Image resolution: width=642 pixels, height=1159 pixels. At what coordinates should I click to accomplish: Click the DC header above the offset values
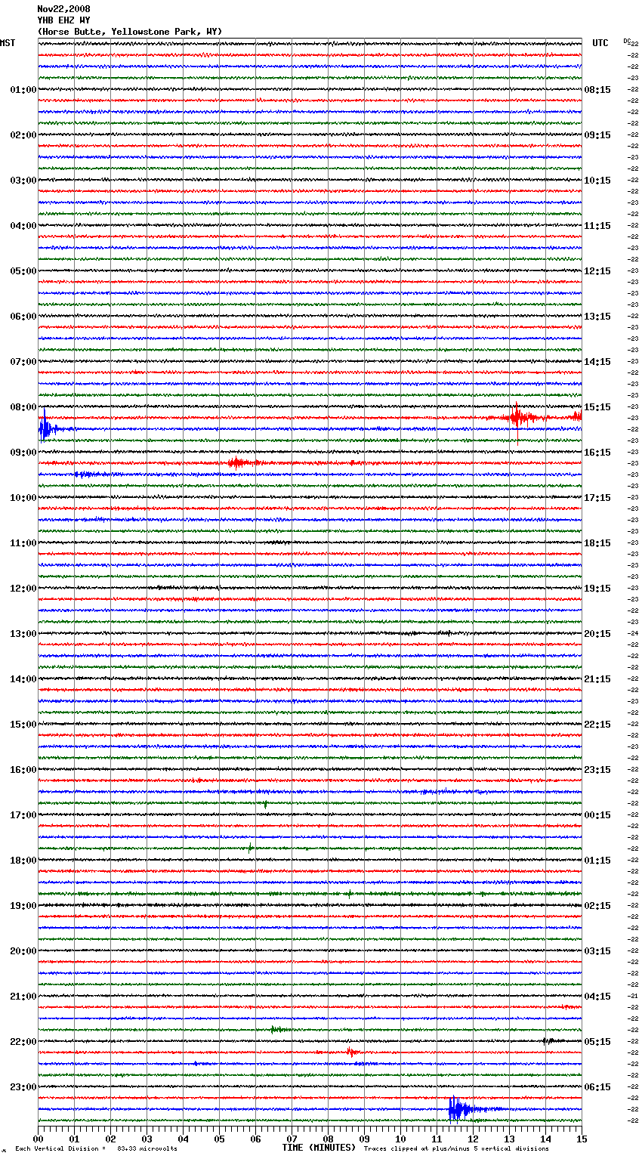(x=627, y=41)
